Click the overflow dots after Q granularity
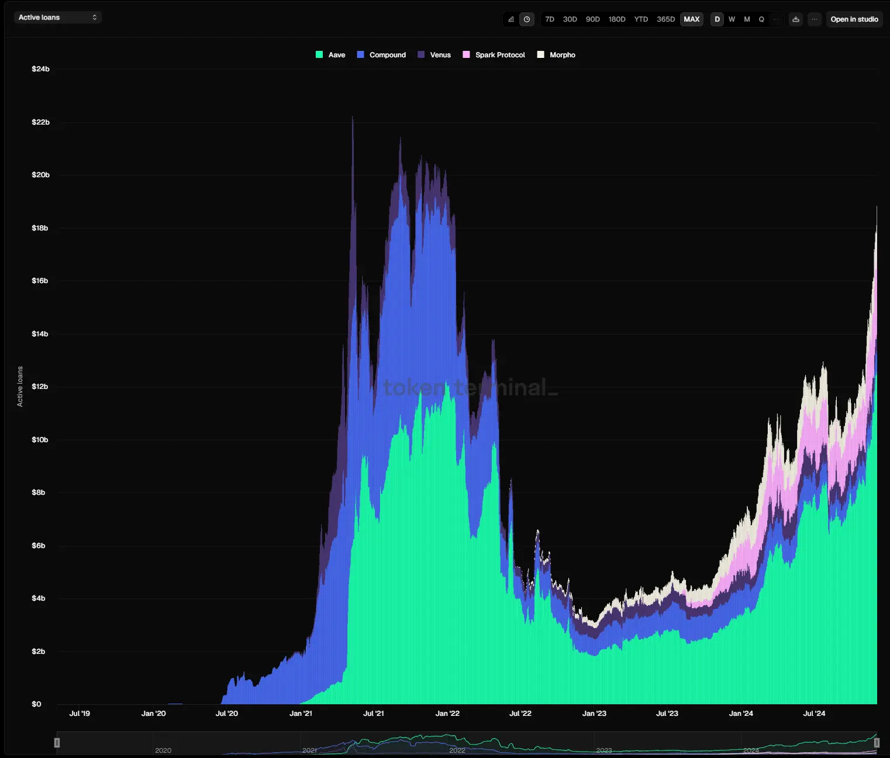890x758 pixels. point(776,19)
